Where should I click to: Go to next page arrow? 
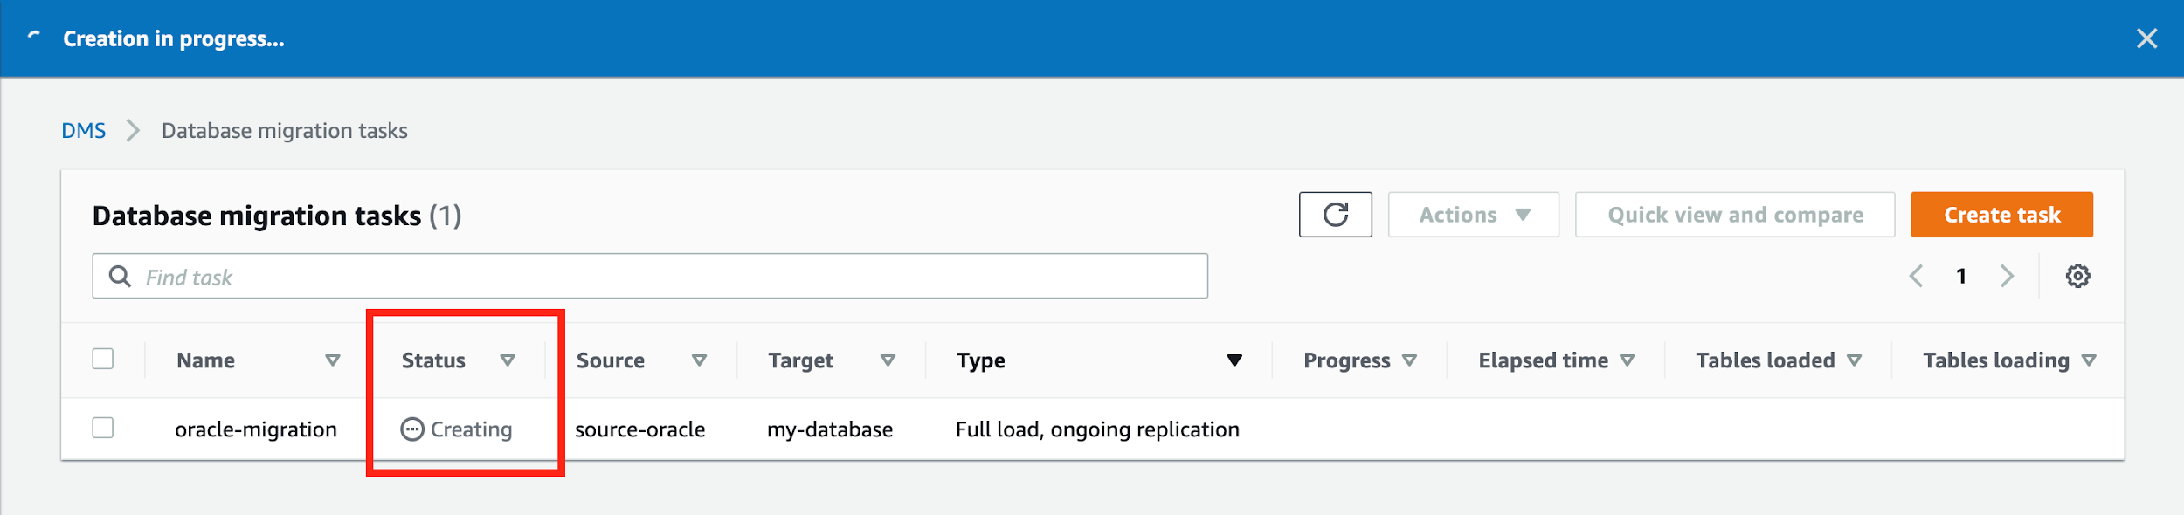(x=2007, y=277)
